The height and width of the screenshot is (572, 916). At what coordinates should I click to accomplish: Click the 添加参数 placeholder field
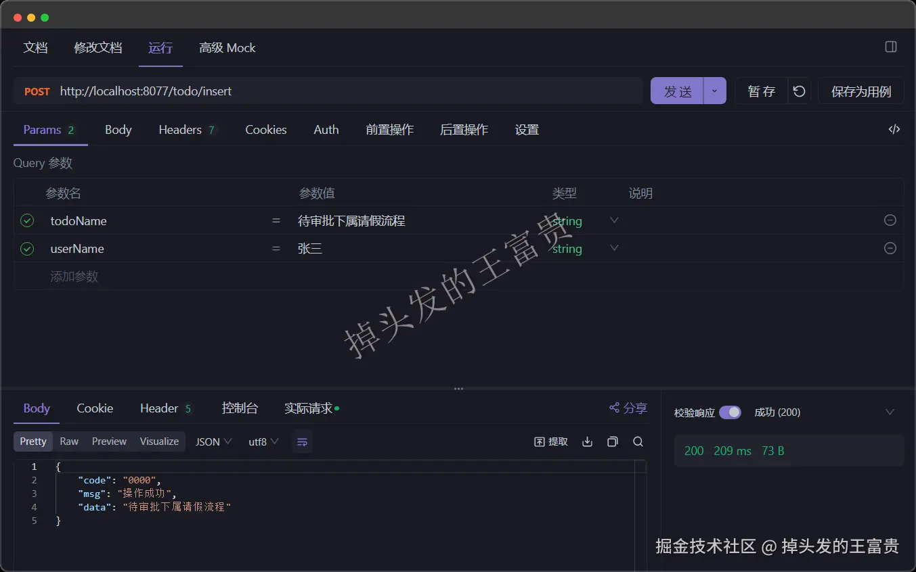[74, 276]
